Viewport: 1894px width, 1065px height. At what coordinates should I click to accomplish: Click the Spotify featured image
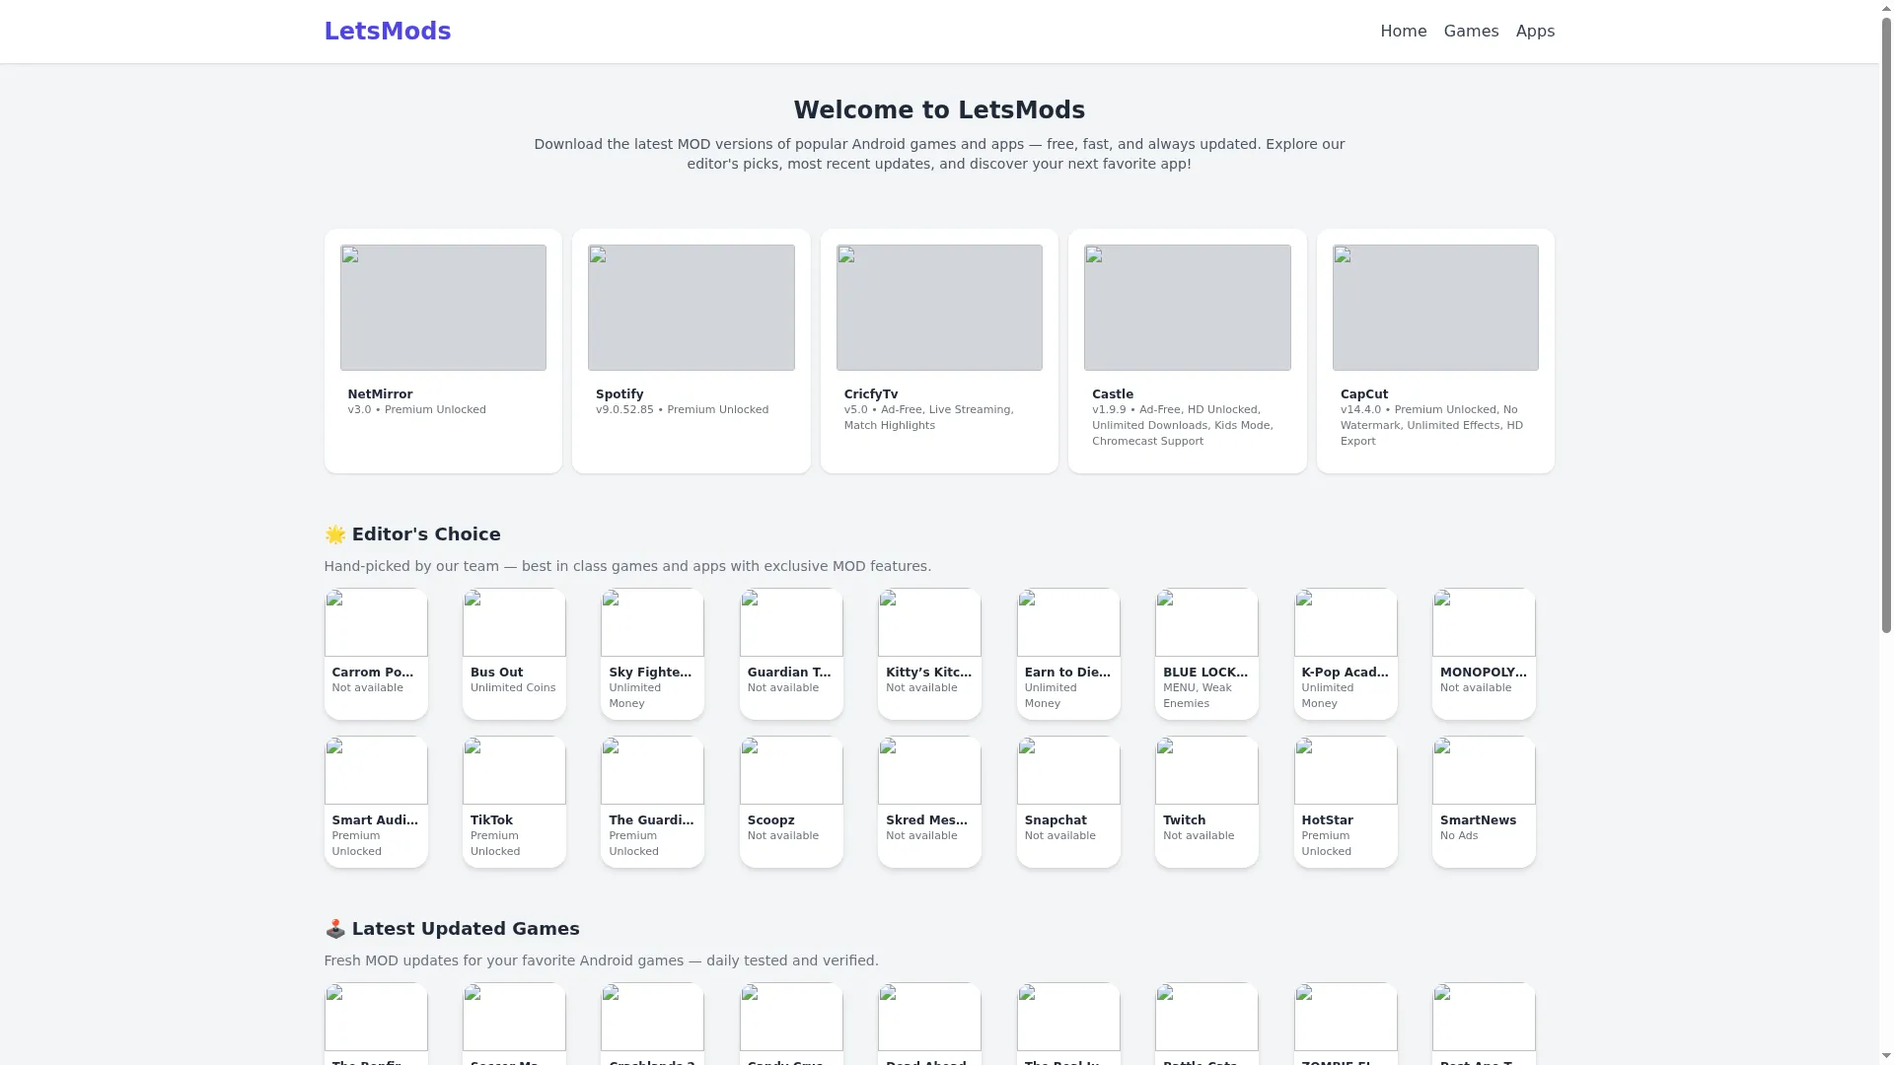pyautogui.click(x=692, y=308)
